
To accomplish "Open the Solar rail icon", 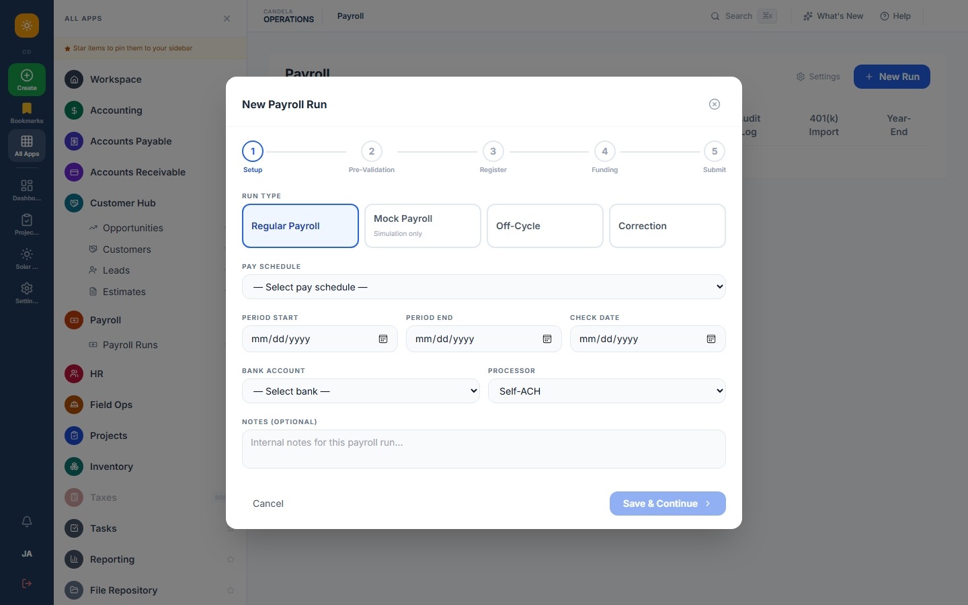I will pos(27,259).
